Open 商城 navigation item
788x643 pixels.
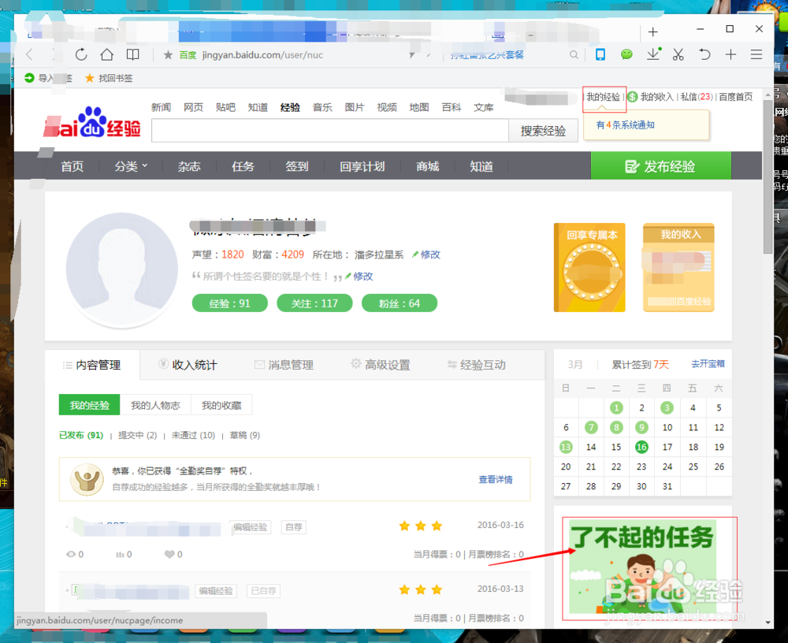428,166
